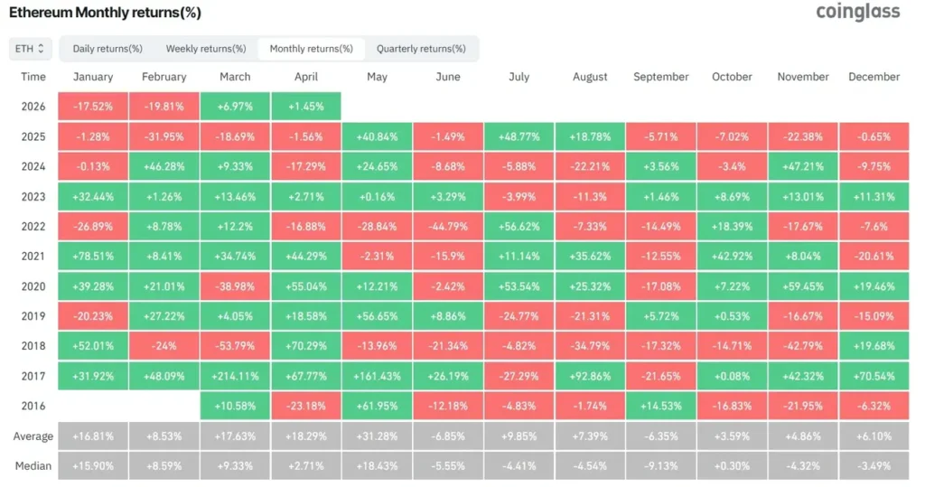Switch to Daily returns(%) tab
Image resolution: width=925 pixels, height=487 pixels.
pyautogui.click(x=107, y=49)
